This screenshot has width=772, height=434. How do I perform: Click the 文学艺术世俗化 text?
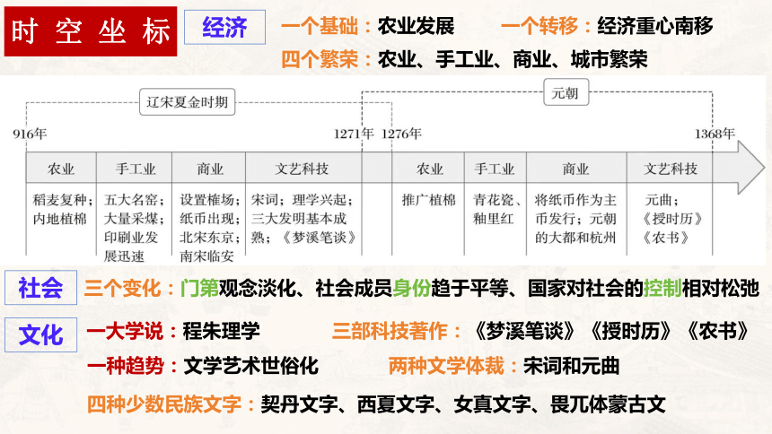click(x=251, y=366)
